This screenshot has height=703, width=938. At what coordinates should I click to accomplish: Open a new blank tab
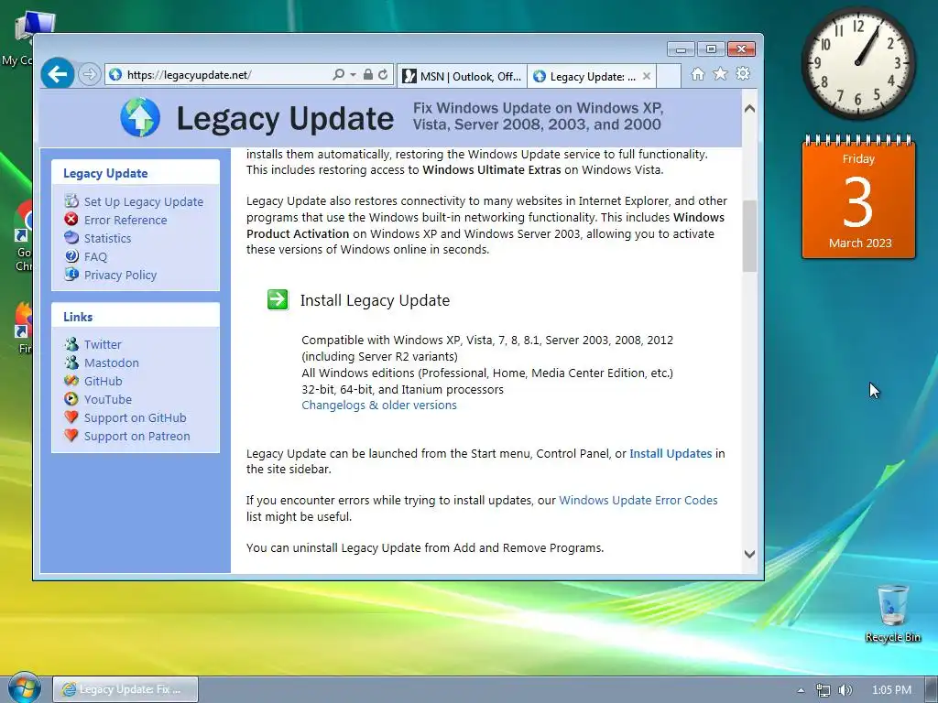[x=669, y=76]
